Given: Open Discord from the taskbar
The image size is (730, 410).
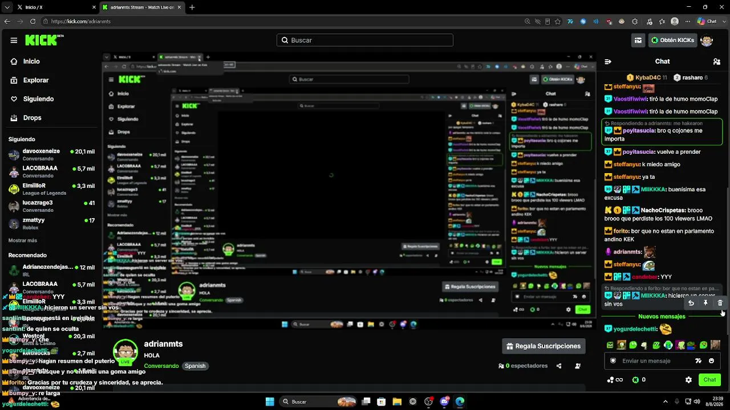Looking at the screenshot, I should [444, 402].
